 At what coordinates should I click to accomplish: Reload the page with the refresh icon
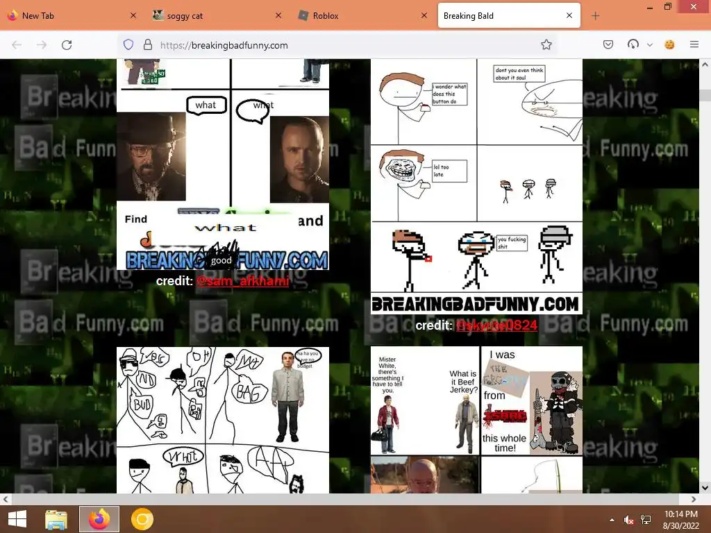pyautogui.click(x=67, y=45)
